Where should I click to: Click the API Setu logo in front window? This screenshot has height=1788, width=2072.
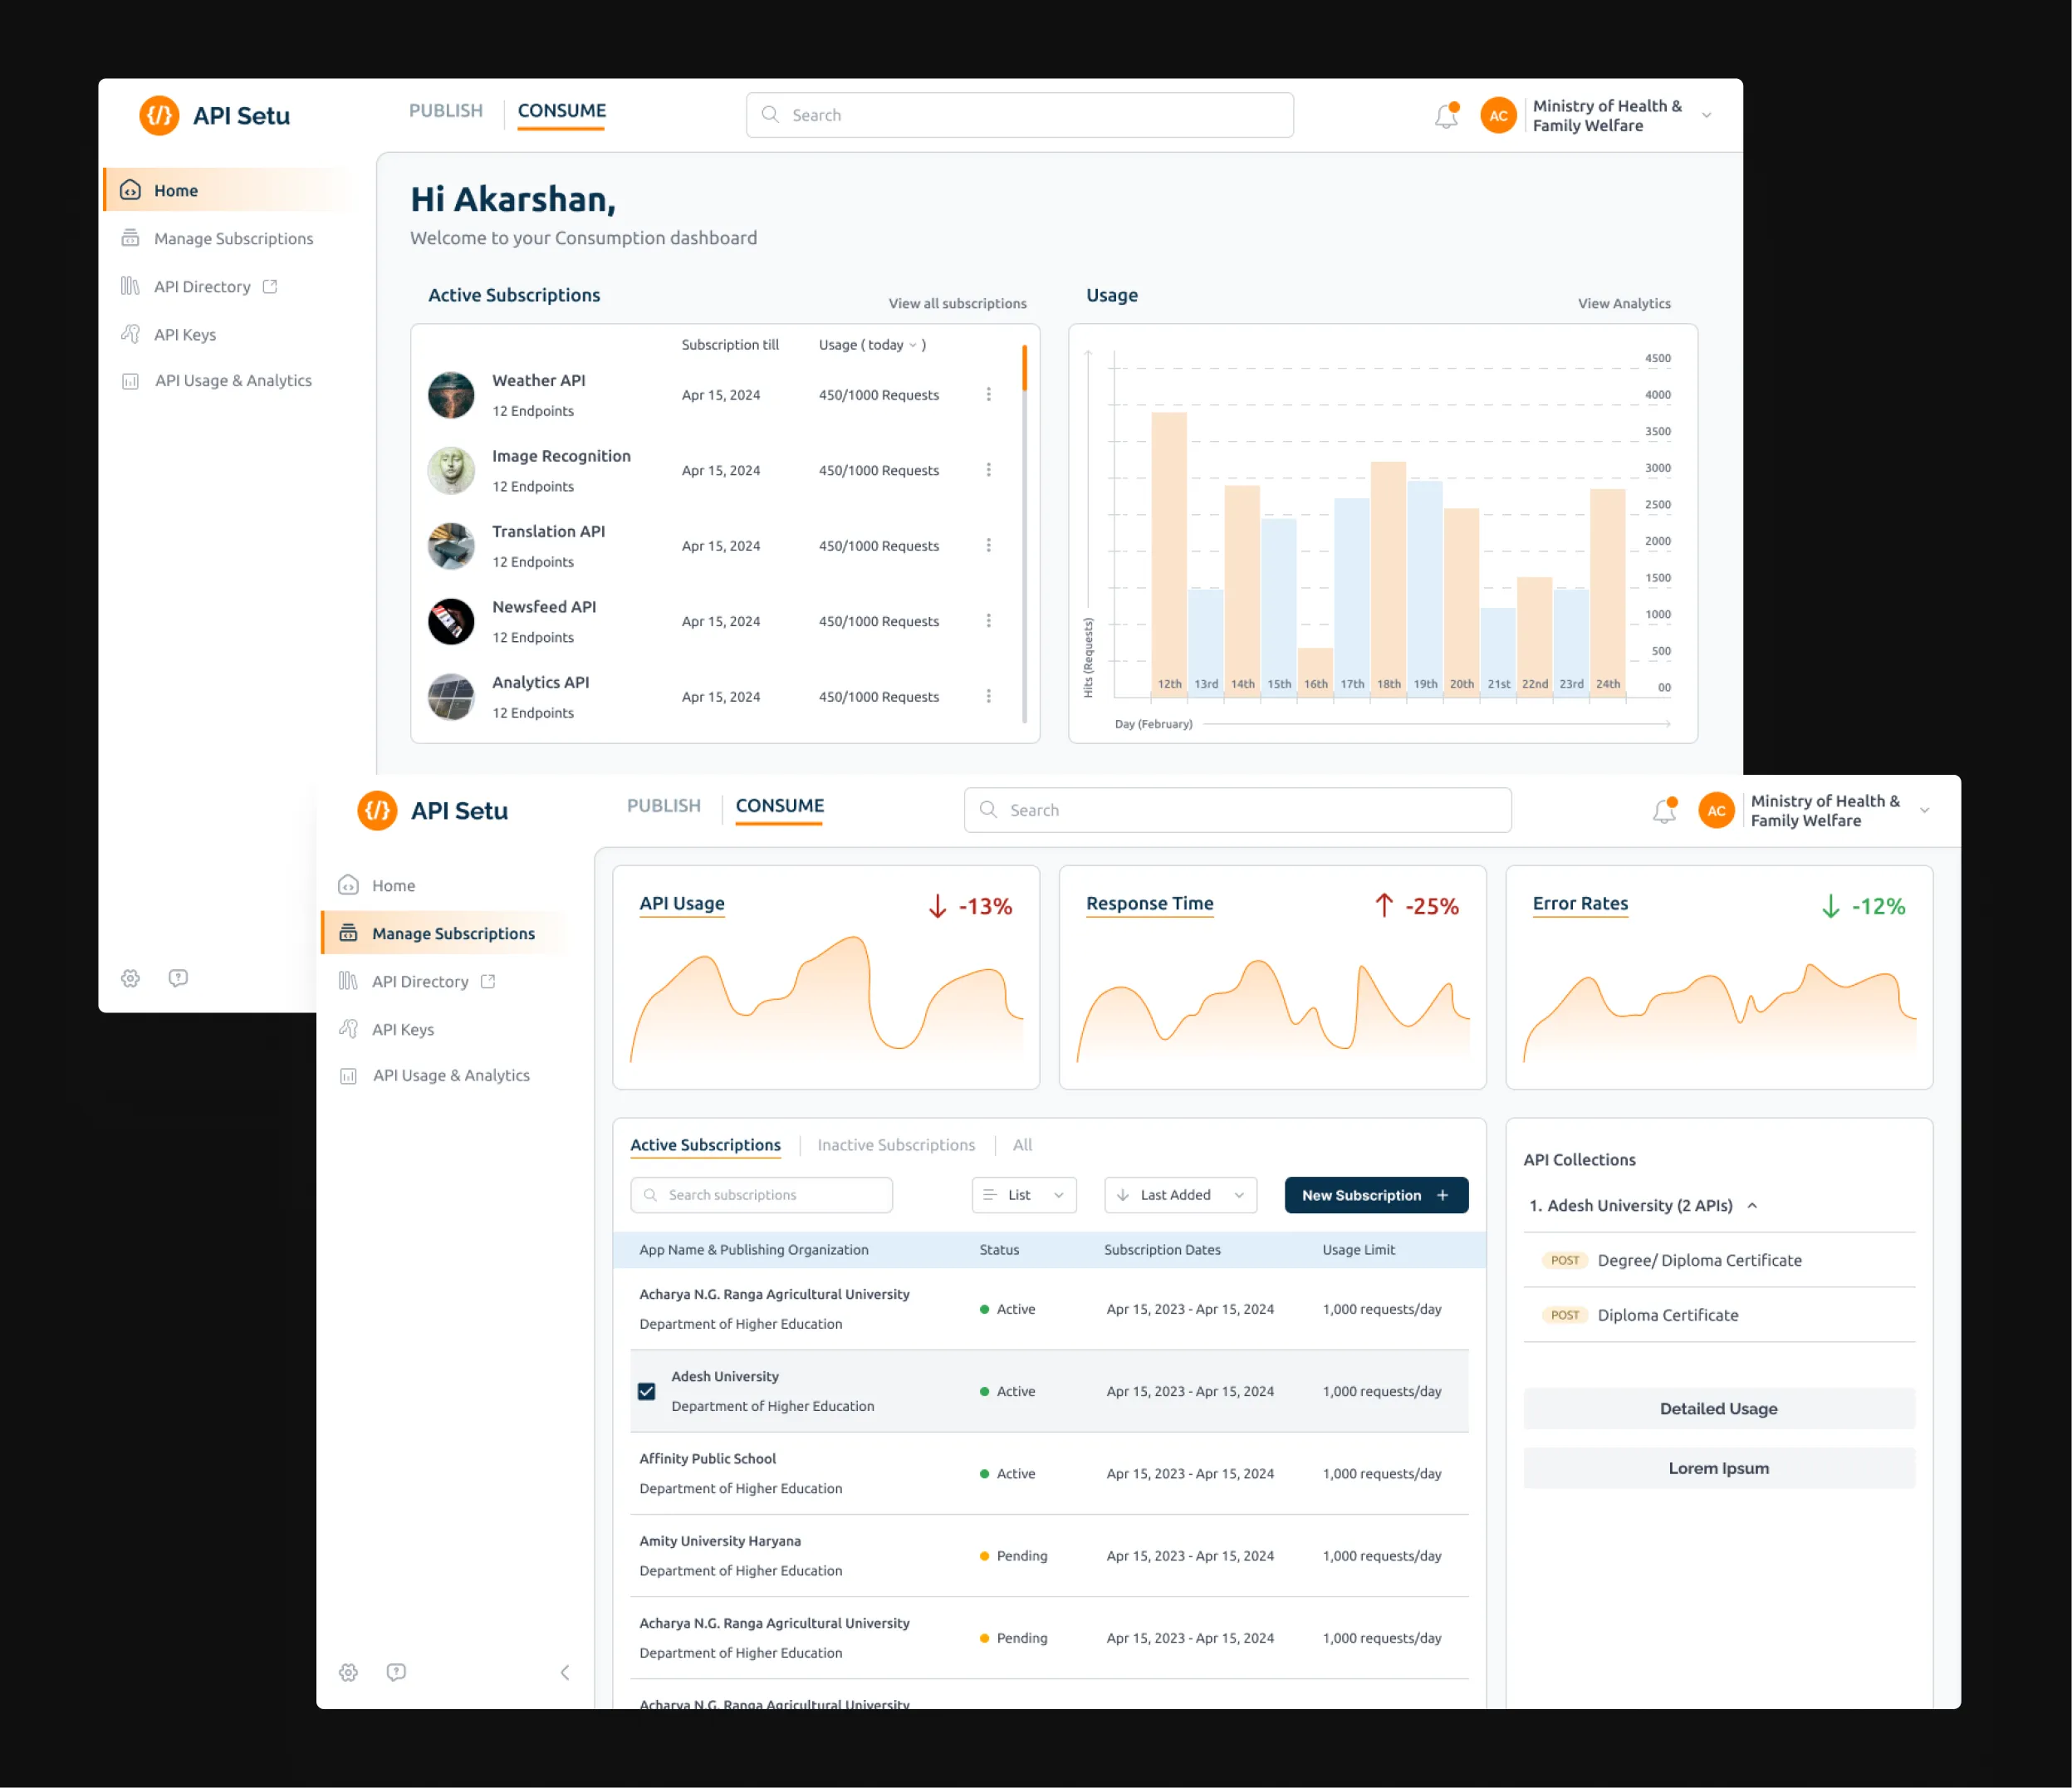tap(432, 811)
